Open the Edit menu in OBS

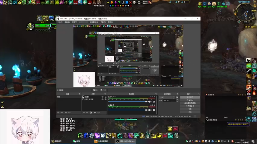click(x=67, y=22)
